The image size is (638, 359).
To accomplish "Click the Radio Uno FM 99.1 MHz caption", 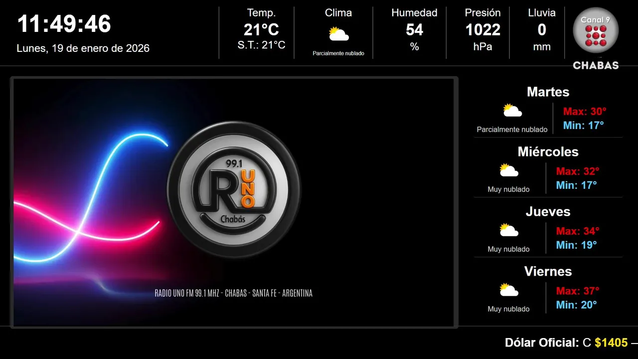I will tap(234, 293).
